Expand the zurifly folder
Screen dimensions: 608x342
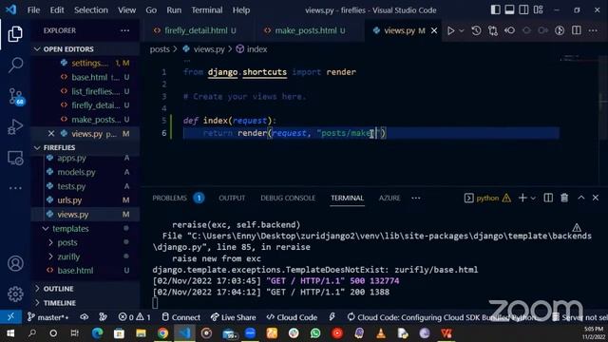(x=68, y=256)
